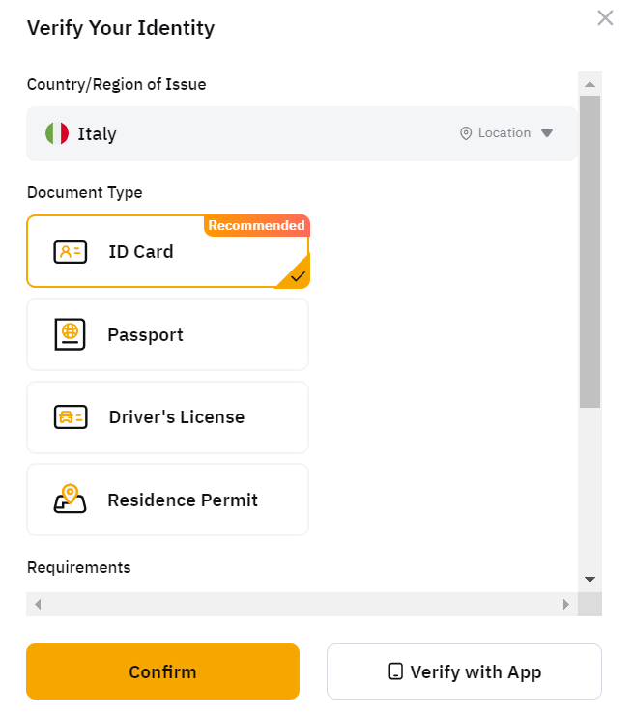Click Verify with App button
The width and height of the screenshot is (633, 714).
(x=464, y=671)
